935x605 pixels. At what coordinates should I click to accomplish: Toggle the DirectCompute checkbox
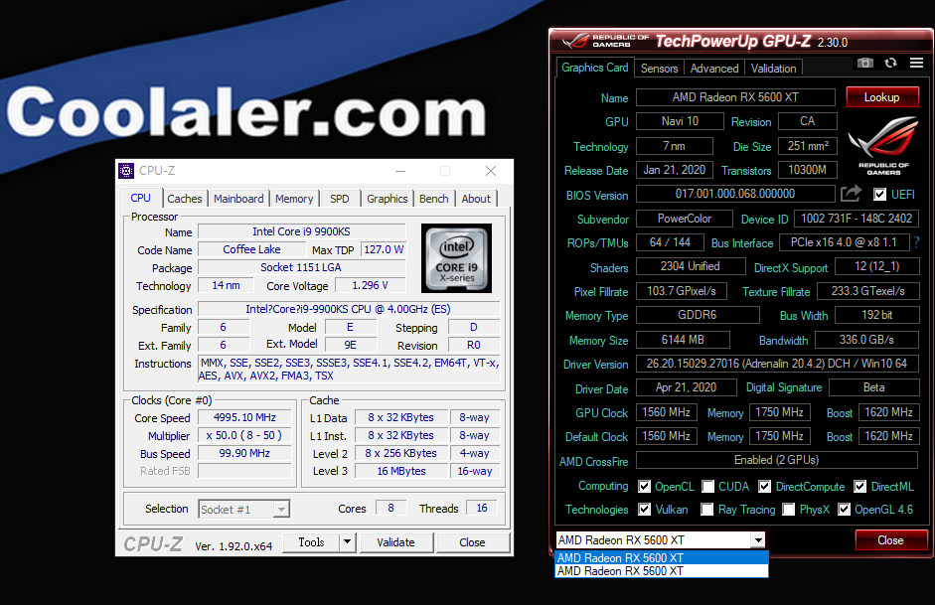click(764, 487)
